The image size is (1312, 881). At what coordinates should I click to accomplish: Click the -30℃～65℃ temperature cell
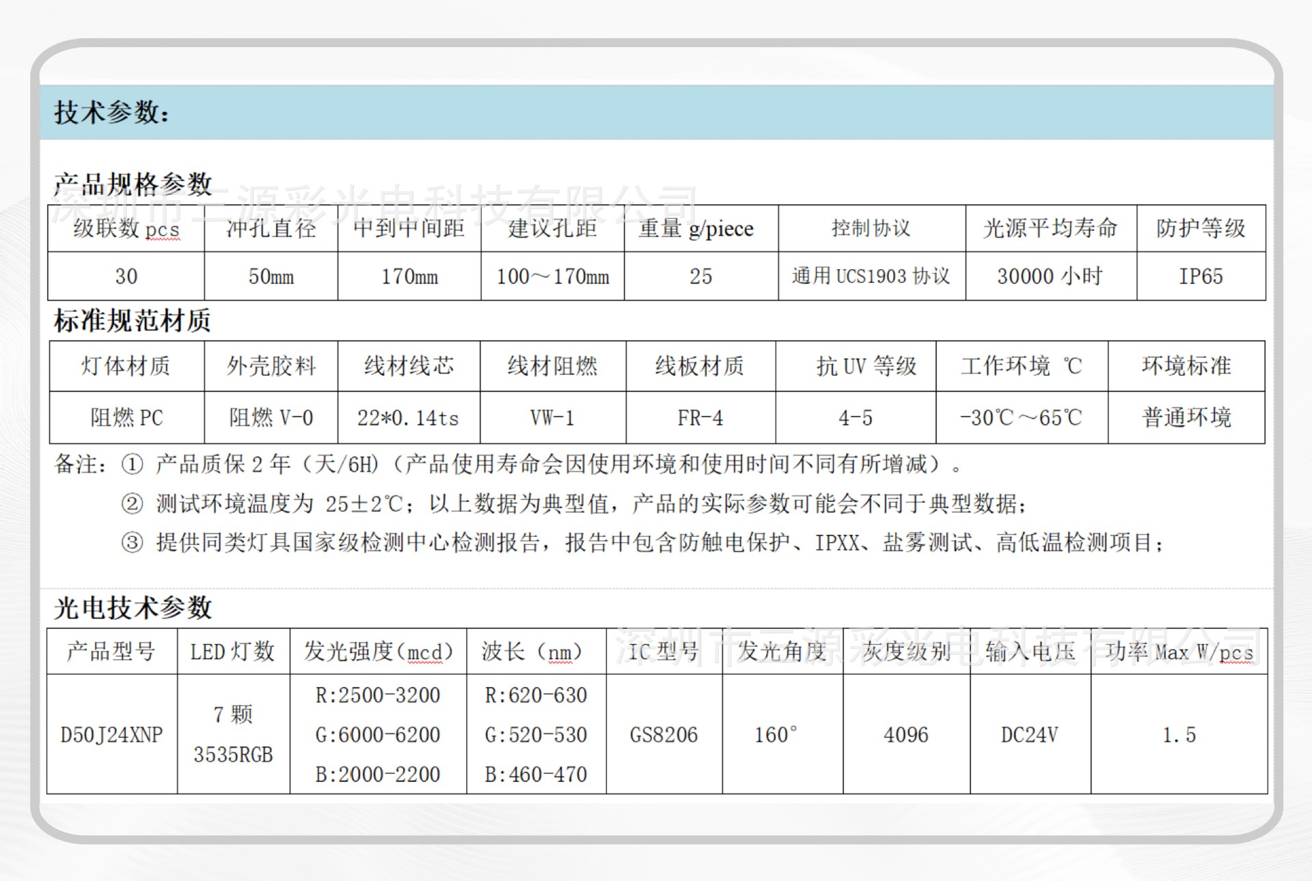click(x=1021, y=417)
